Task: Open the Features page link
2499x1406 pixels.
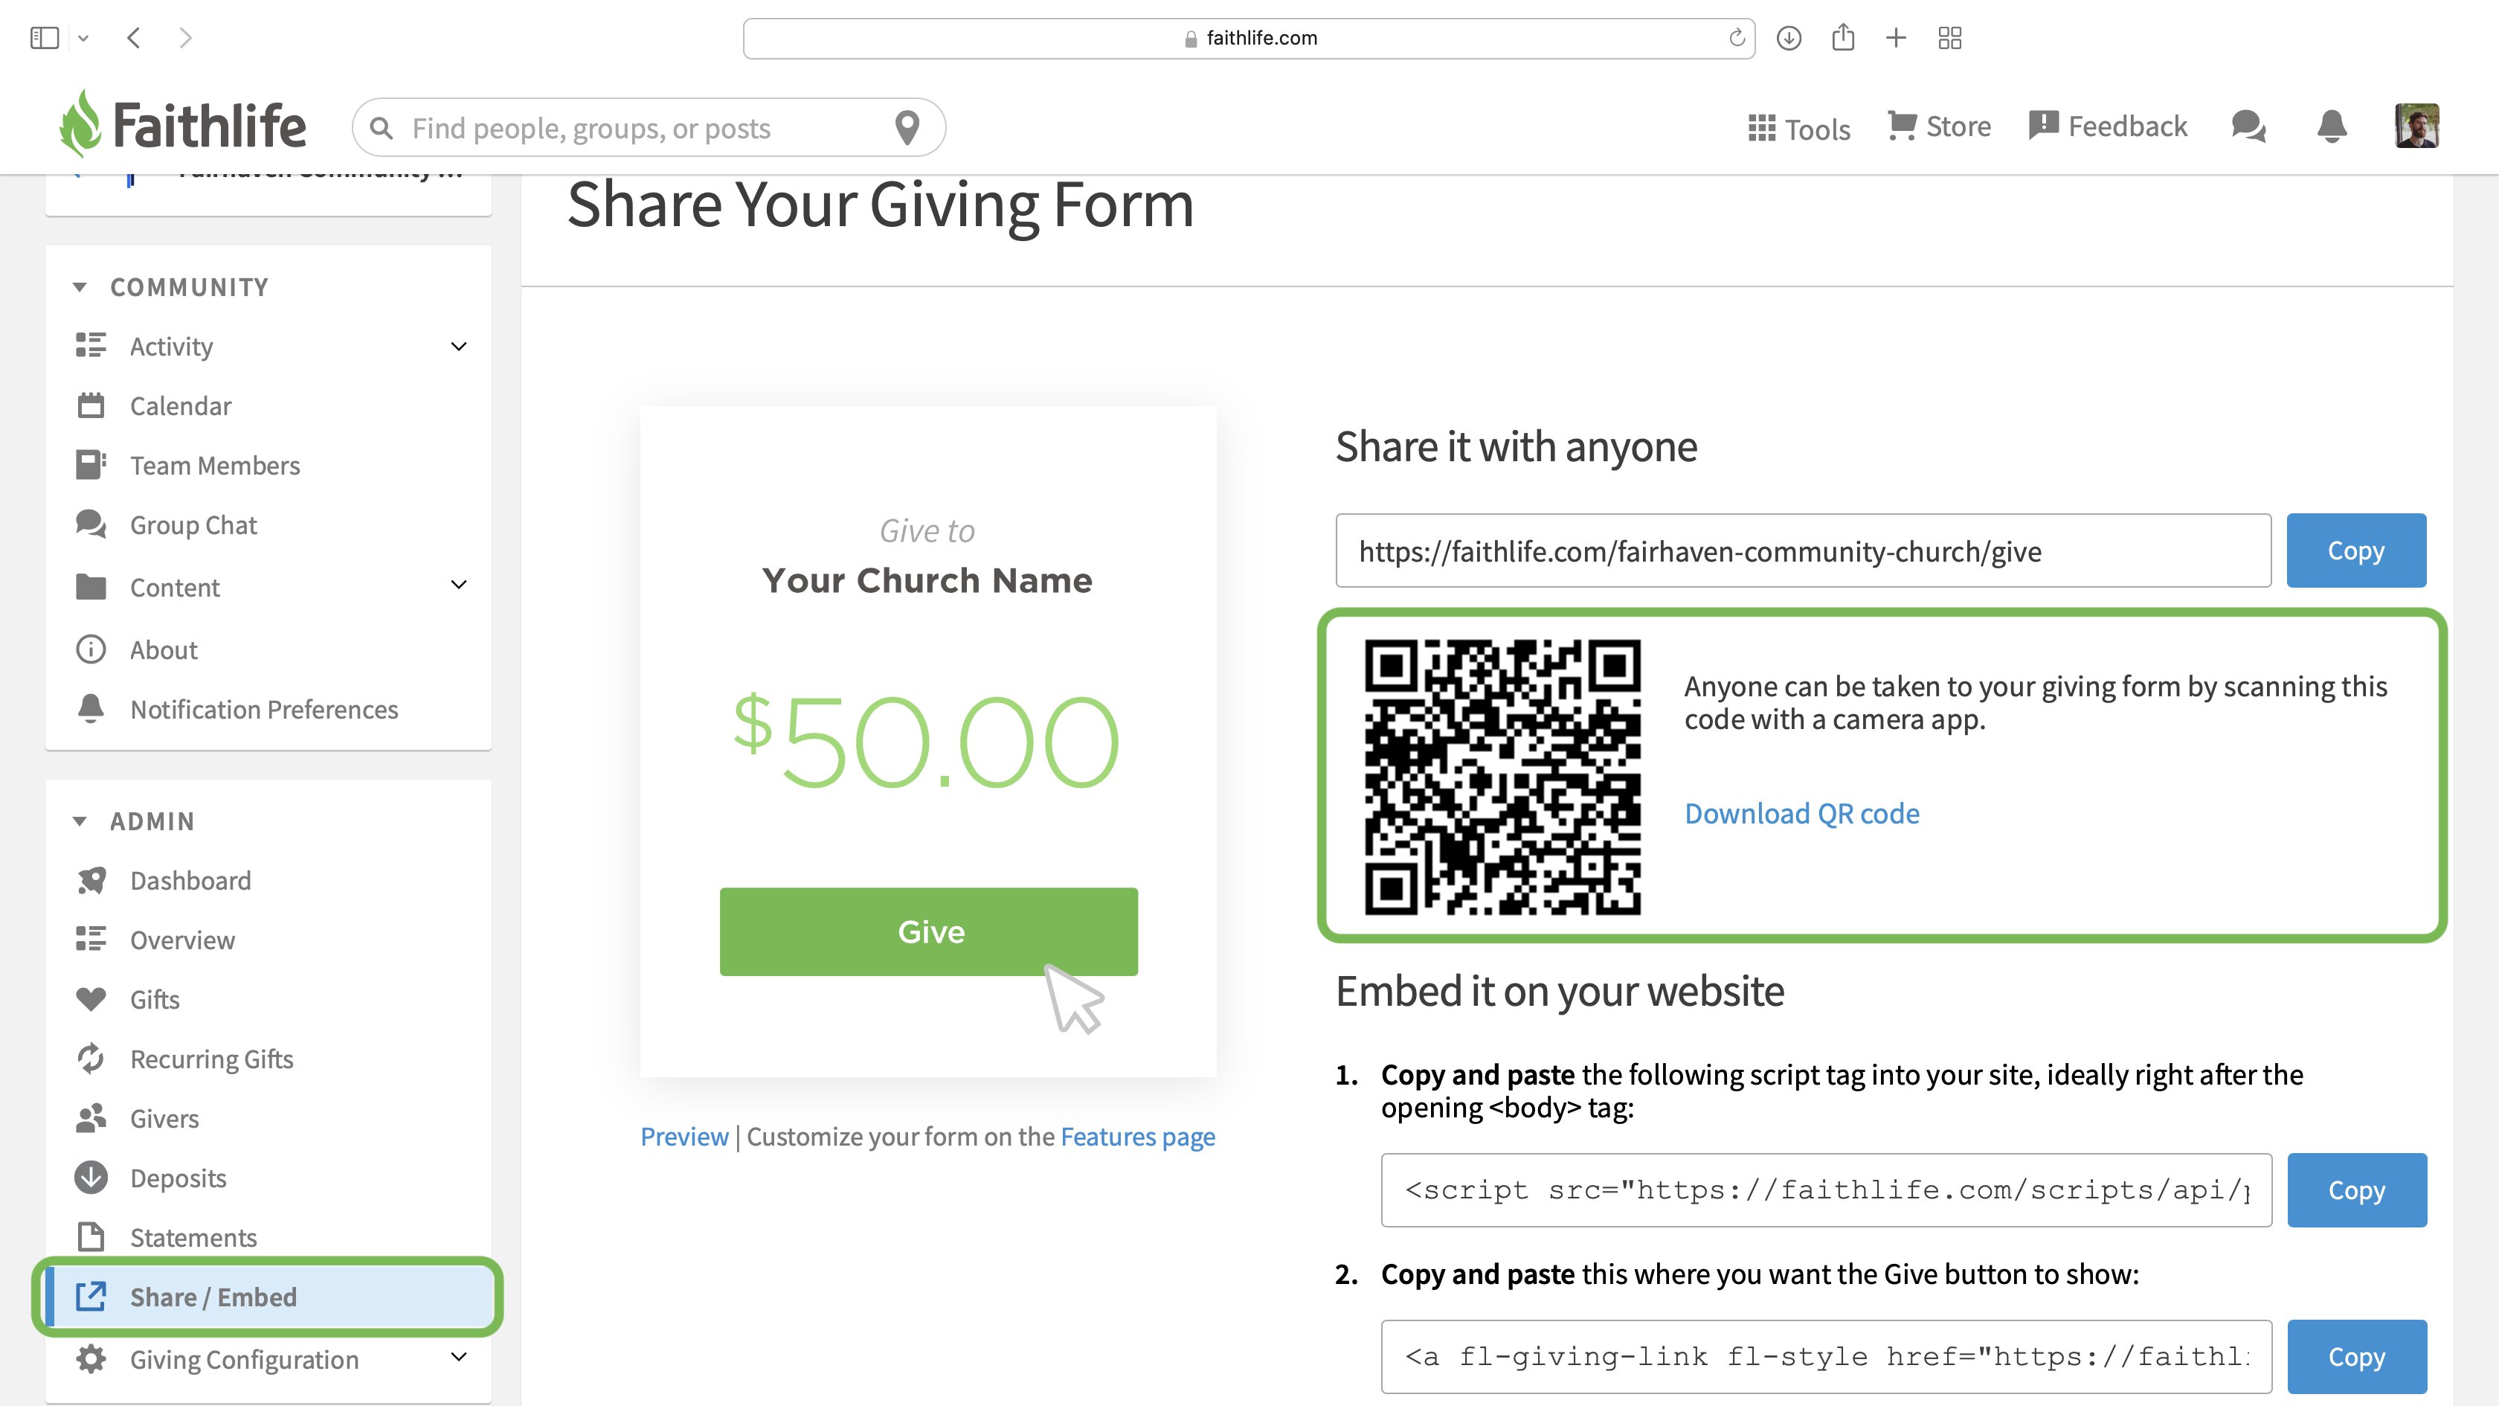Action: pyautogui.click(x=1137, y=1136)
